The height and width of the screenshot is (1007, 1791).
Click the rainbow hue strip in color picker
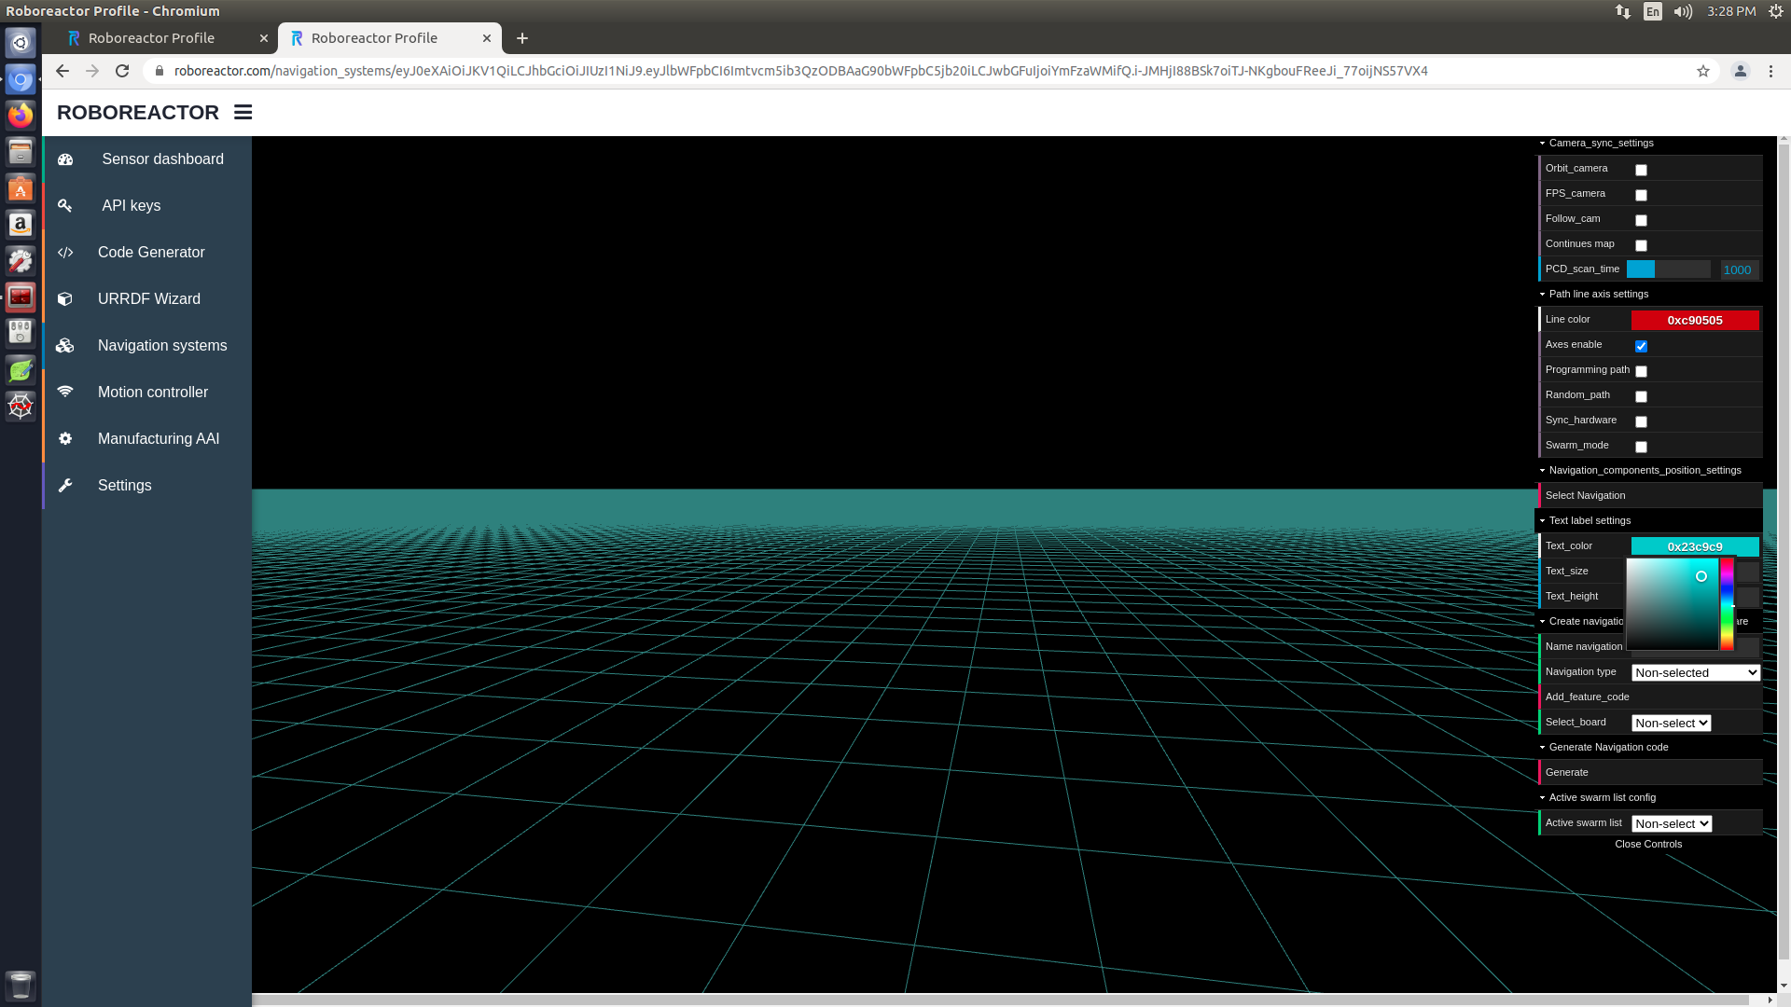(1728, 604)
